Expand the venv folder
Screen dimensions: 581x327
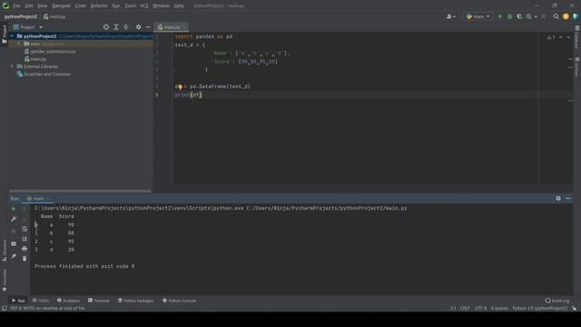pyautogui.click(x=18, y=44)
